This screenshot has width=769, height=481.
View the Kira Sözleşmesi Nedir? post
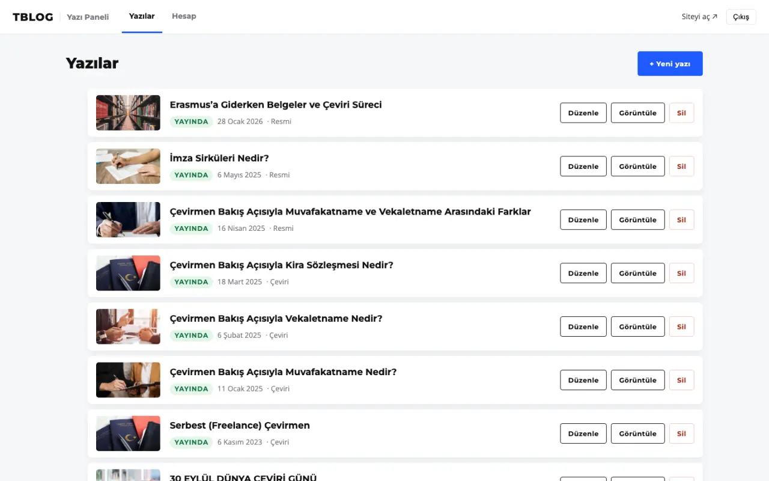638,274
